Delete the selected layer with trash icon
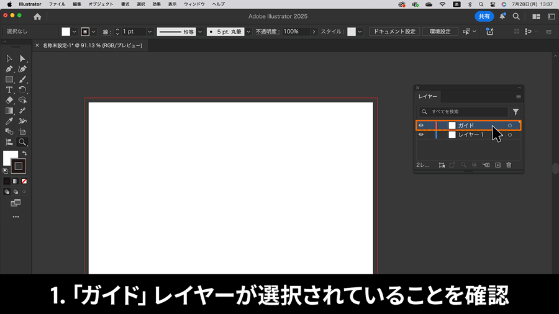The height and width of the screenshot is (314, 559). pyautogui.click(x=509, y=165)
